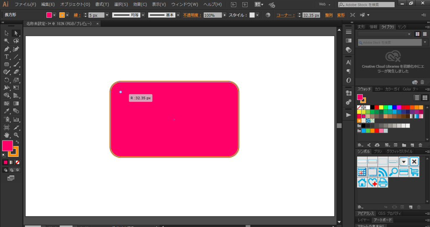Switch to Draw Normal mode
Image resolution: width=430 pixels, height=227 pixels.
(x=5, y=170)
